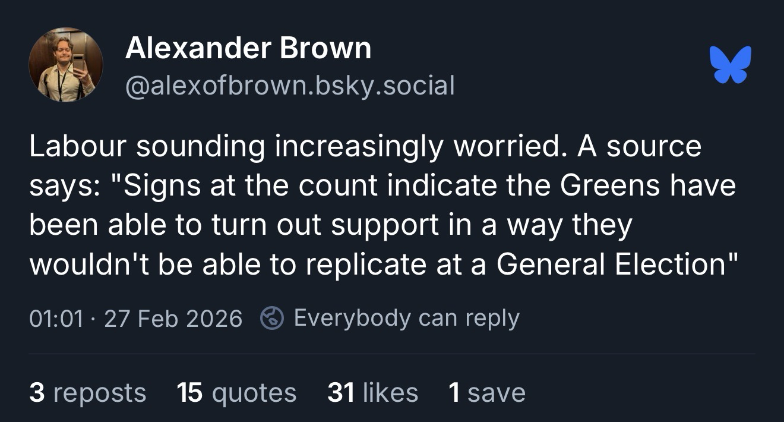Click the "Everybody can reply" label
The width and height of the screenshot is (784, 422).
[x=406, y=319]
